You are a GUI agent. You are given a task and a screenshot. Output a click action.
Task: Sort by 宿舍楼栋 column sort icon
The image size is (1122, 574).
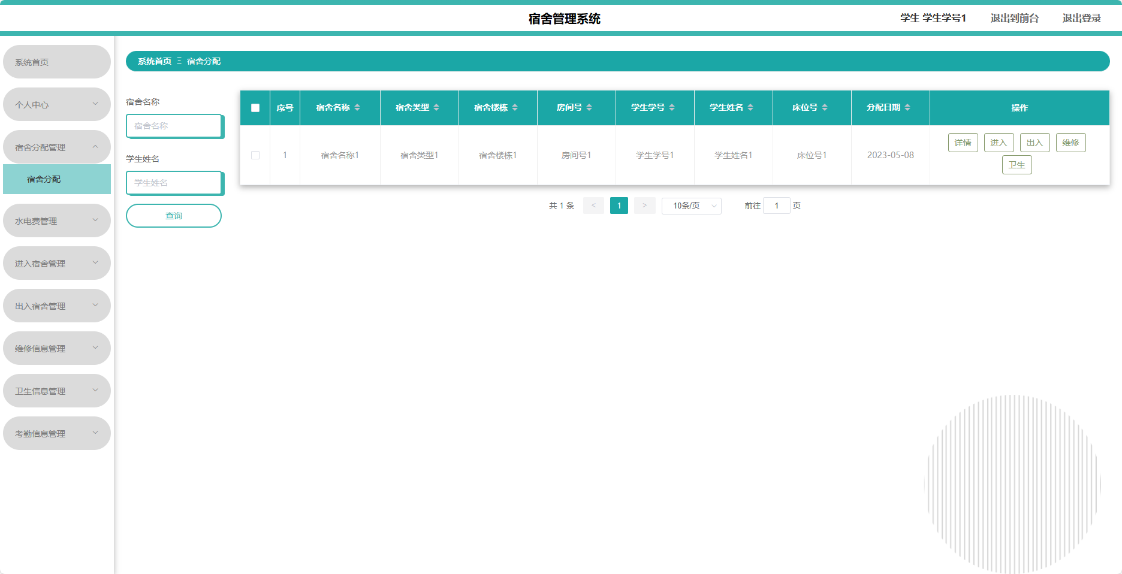click(515, 107)
